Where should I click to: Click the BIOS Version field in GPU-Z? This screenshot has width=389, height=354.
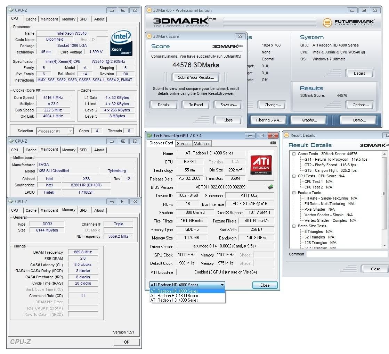point(220,187)
